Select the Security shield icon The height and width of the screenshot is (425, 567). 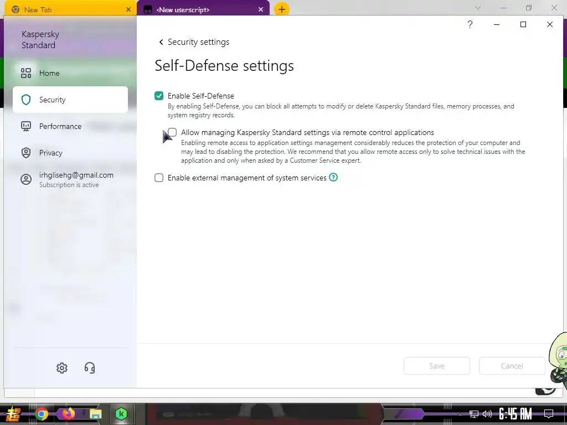(26, 100)
